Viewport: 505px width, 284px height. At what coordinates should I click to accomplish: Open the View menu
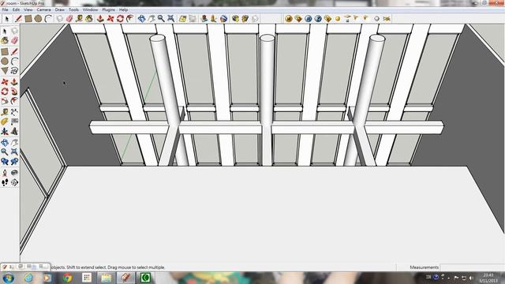28,9
